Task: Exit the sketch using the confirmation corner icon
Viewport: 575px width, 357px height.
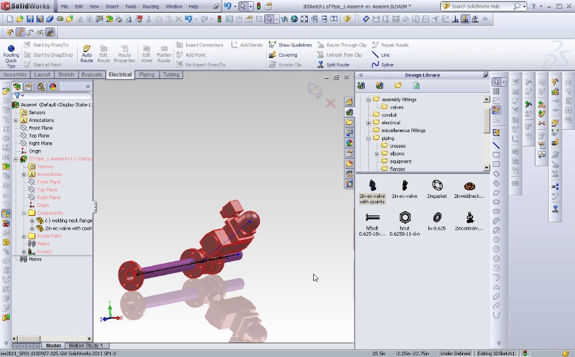Action: pos(314,90)
